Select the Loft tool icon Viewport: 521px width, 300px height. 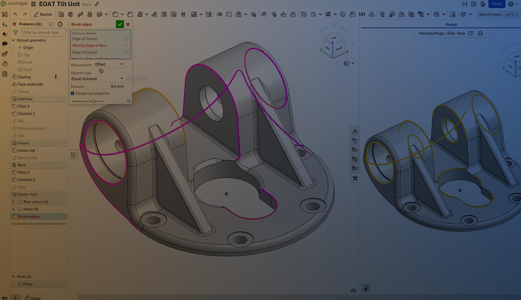click(90, 15)
